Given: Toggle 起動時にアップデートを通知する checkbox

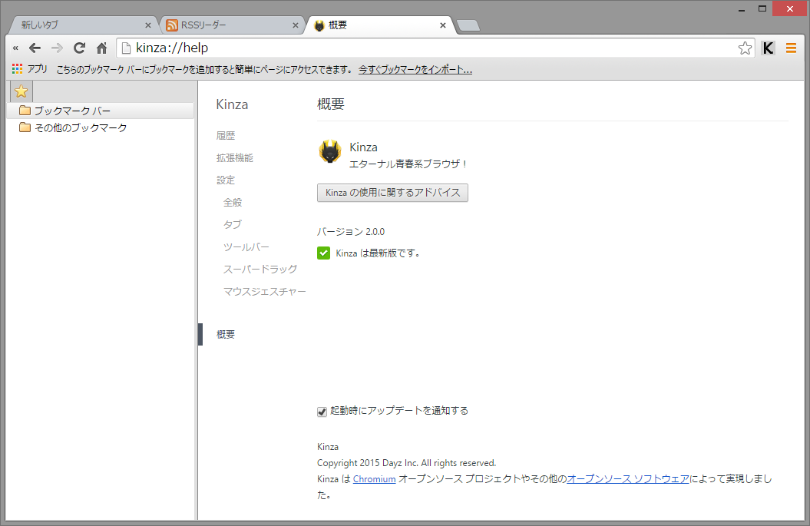Looking at the screenshot, I should pyautogui.click(x=322, y=412).
